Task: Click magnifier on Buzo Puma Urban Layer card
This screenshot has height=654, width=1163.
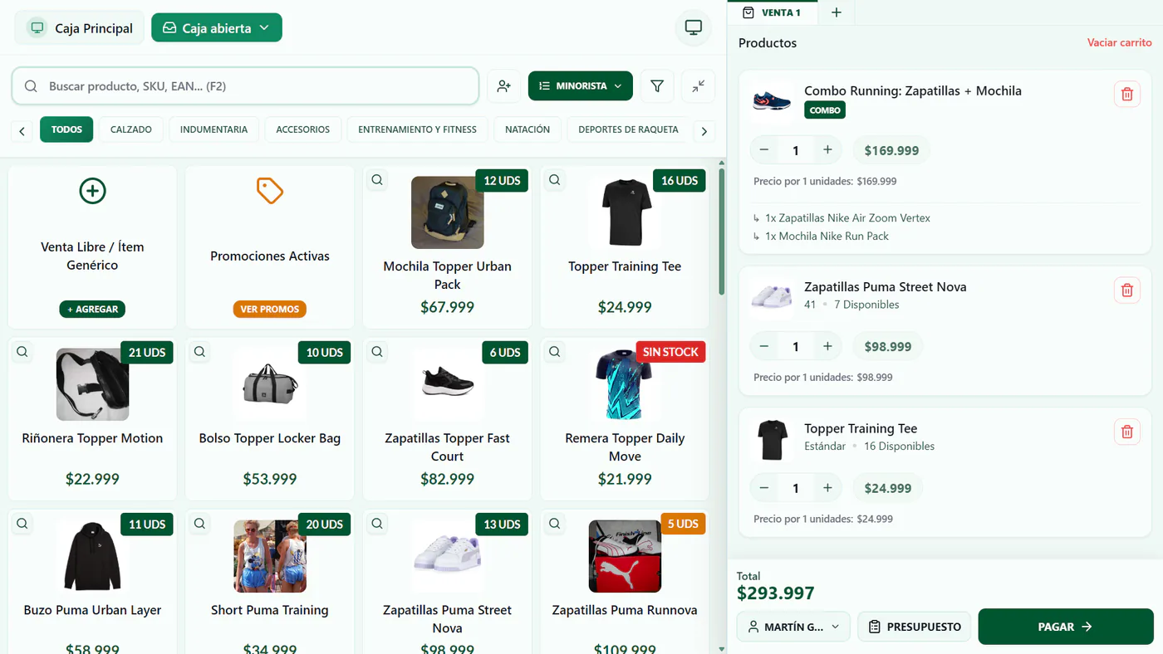Action: click(x=22, y=524)
